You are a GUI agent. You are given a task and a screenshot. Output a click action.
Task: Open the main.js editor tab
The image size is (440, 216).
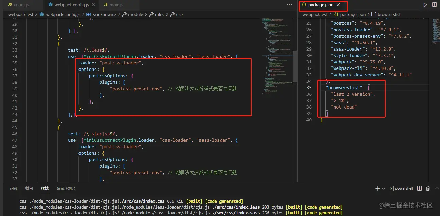(116, 5)
